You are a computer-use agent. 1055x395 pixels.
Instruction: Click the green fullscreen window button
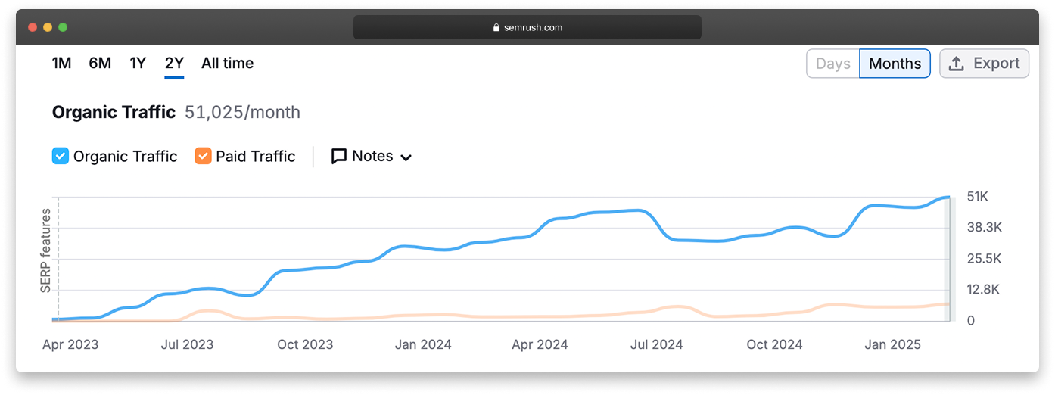63,27
